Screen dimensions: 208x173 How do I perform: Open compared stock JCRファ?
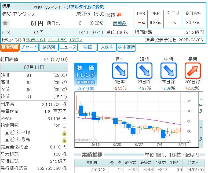click(x=75, y=40)
